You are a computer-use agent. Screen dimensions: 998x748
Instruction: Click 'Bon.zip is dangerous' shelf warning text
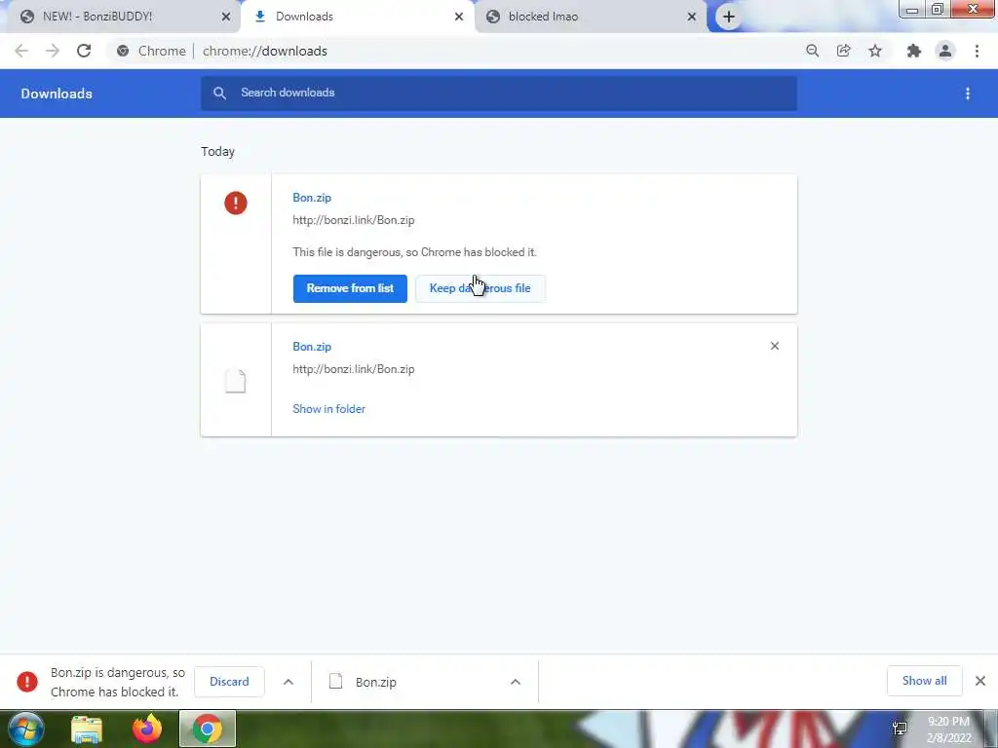[x=118, y=682]
